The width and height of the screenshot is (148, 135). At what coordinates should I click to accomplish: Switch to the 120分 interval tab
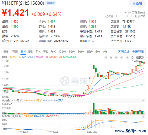pyautogui.click(x=62, y=52)
